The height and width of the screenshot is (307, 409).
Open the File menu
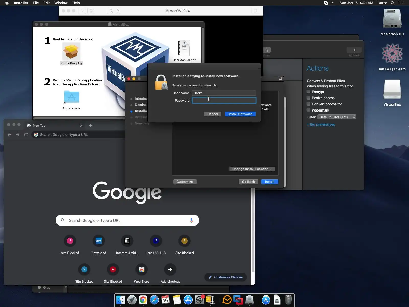(36, 3)
